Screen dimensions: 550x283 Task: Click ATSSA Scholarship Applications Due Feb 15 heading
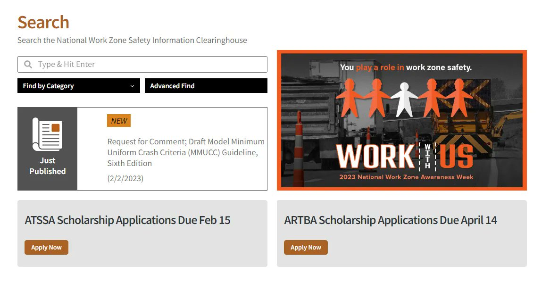[x=128, y=220]
